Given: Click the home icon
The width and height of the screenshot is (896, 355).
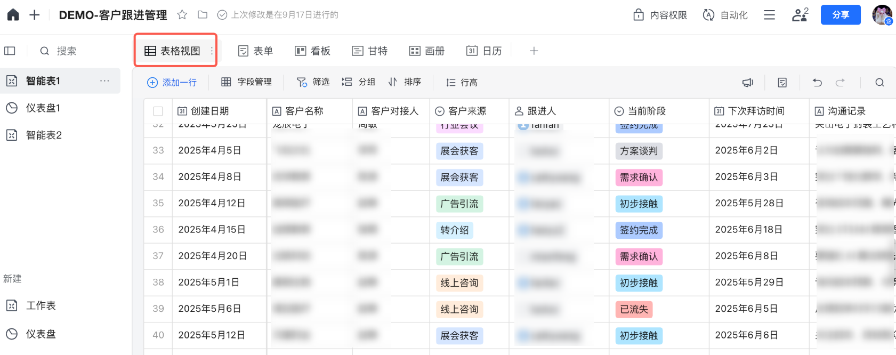Looking at the screenshot, I should point(13,15).
